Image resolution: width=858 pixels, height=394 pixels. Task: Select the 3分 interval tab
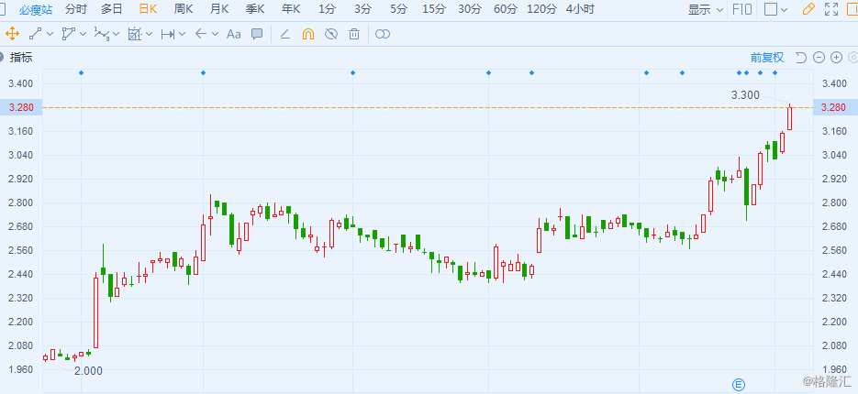362,9
